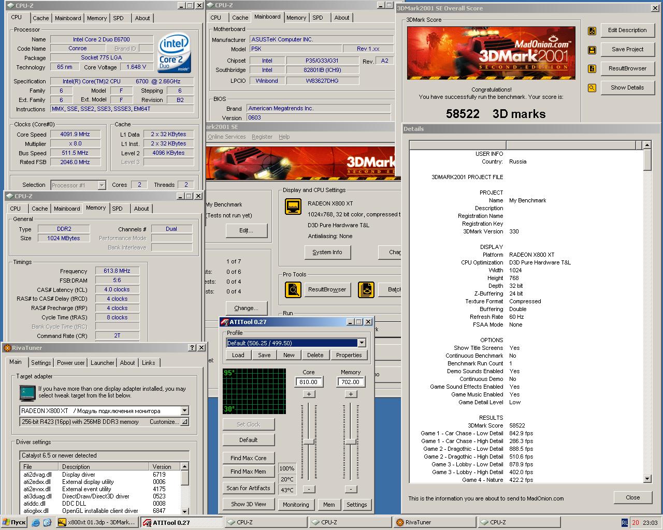Click the Mem button in ATITool
663x530 pixels.
click(x=329, y=505)
